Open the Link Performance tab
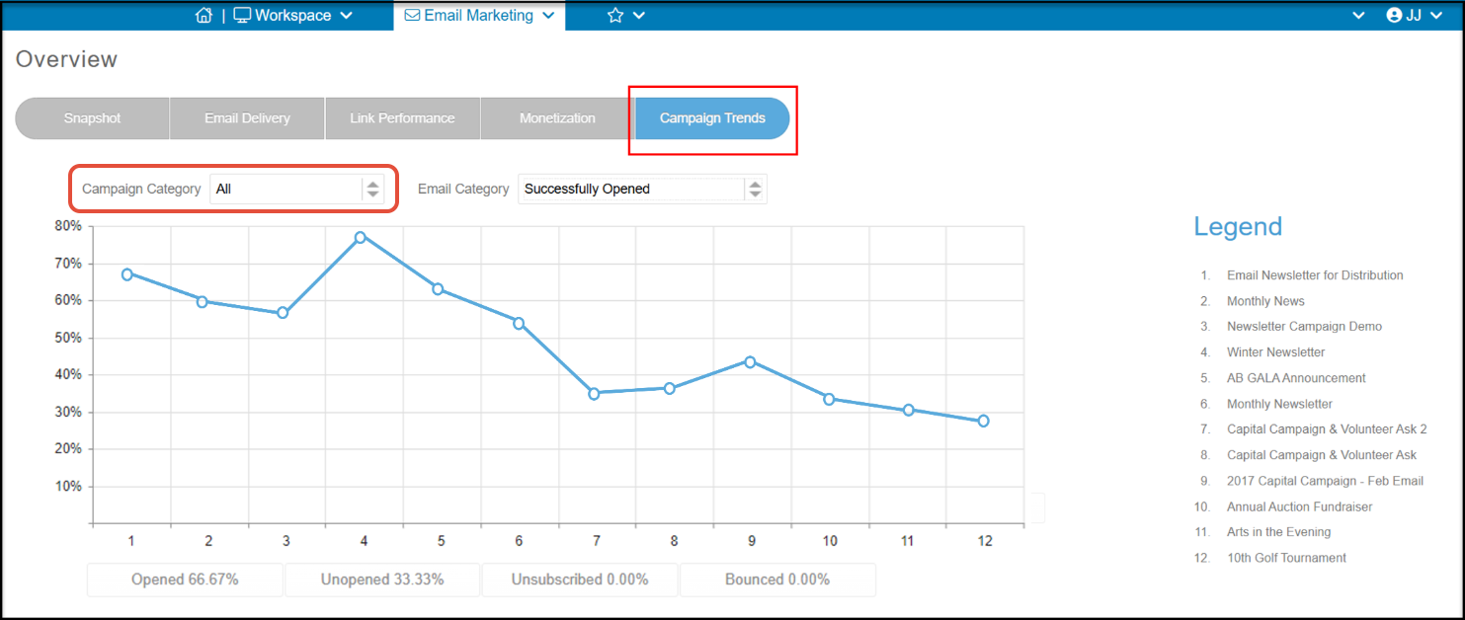 point(402,118)
